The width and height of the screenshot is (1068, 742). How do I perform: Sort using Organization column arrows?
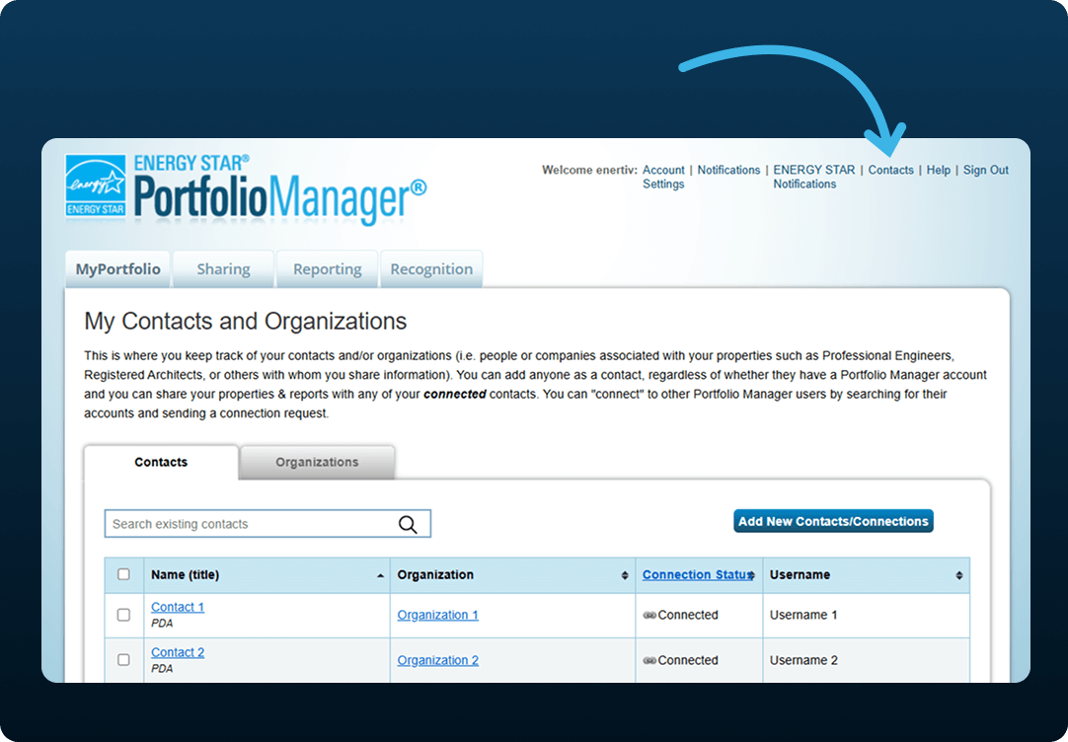625,576
